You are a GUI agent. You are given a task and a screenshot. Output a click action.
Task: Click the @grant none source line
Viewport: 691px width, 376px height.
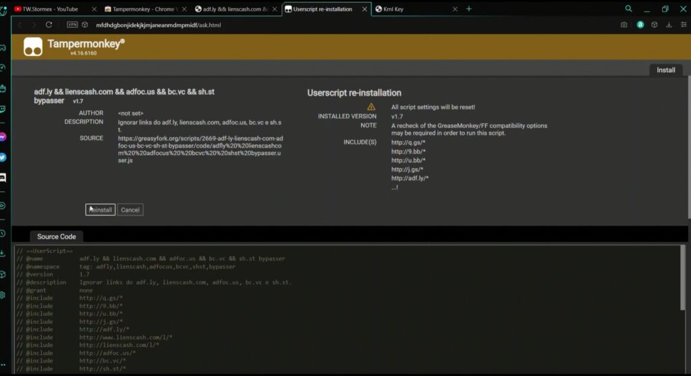click(x=55, y=290)
